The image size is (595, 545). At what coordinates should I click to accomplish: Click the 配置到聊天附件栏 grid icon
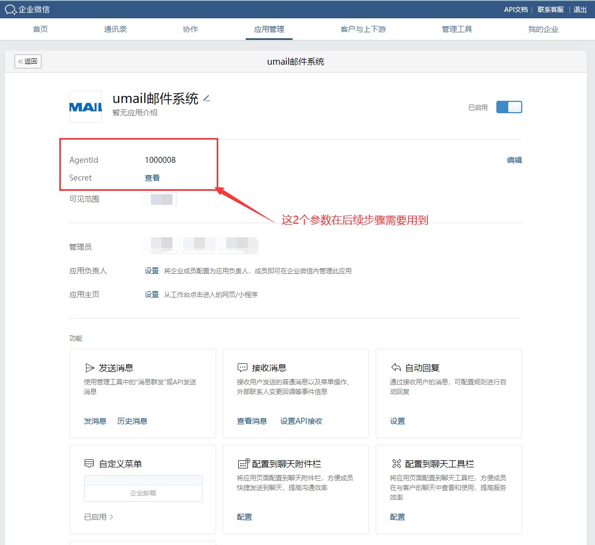pyautogui.click(x=244, y=464)
